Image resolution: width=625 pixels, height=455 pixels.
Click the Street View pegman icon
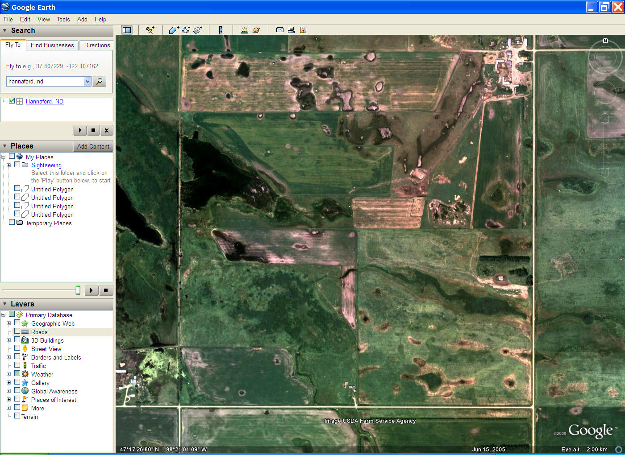coord(25,349)
